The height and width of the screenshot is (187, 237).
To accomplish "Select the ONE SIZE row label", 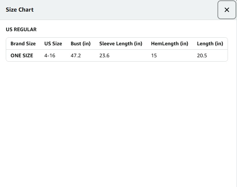I will (x=22, y=55).
